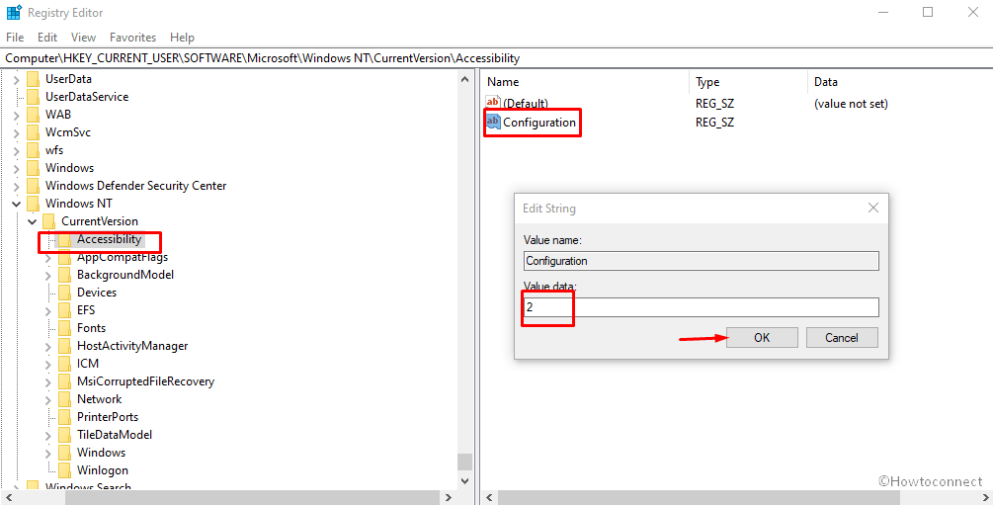Click the Devices folder icon
The width and height of the screenshot is (993, 505).
(x=64, y=293)
